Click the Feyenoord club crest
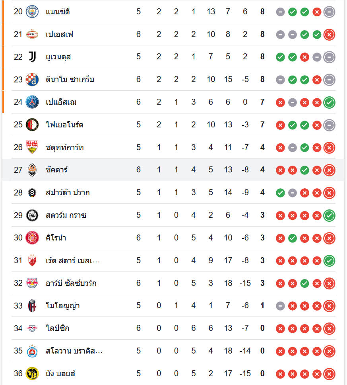Image resolution: width=347 pixels, height=385 pixels. [32, 125]
